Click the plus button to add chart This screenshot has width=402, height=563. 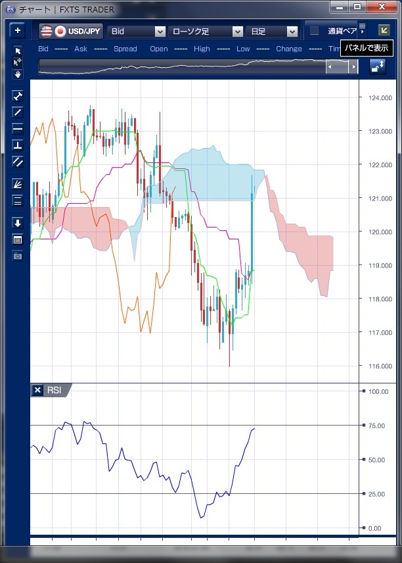[18, 31]
